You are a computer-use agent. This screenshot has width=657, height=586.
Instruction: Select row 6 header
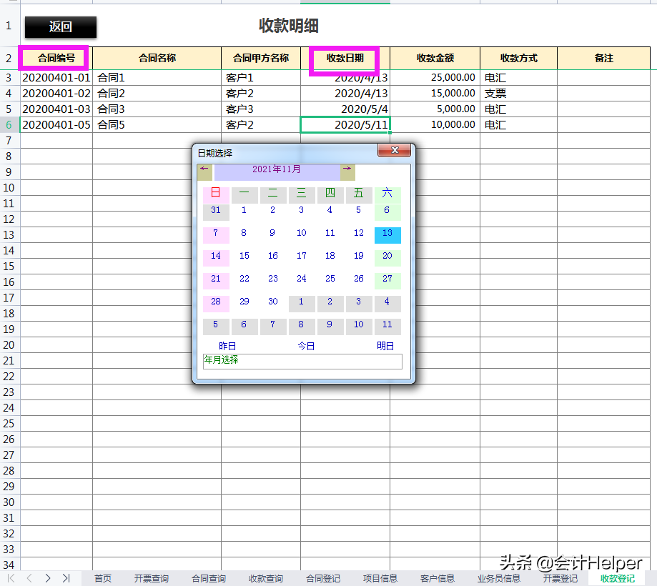coord(9,125)
